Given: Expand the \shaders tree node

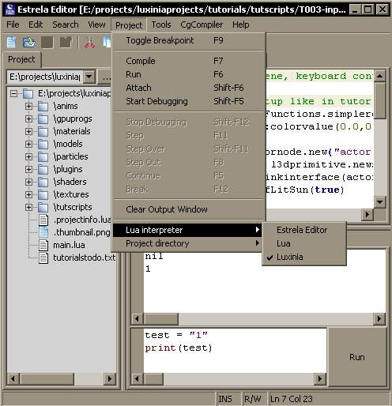Looking at the screenshot, I should coord(28,182).
